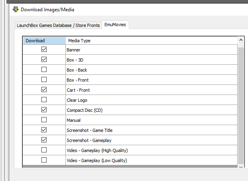
Task: Untick the Screenshot - Game Title checkbox
Action: tap(44, 130)
